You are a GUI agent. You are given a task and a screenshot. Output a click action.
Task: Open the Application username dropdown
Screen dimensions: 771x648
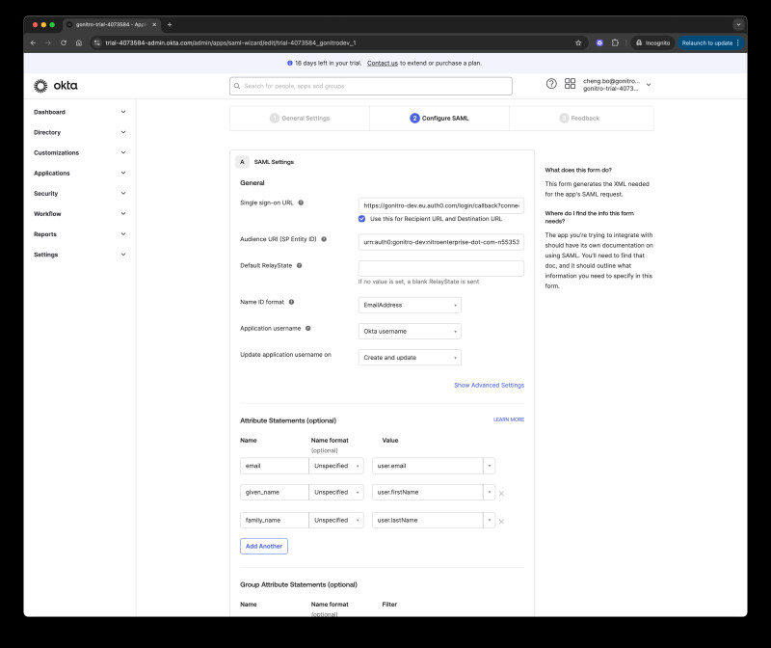(410, 331)
